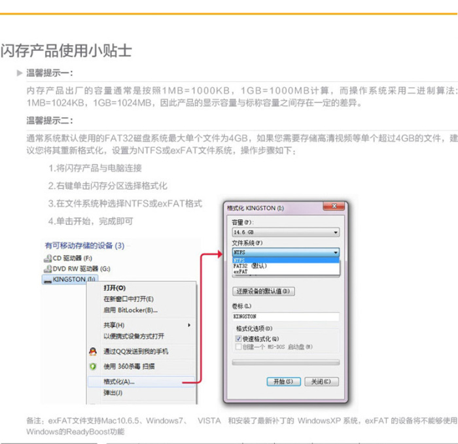Toggle the 快速格式化 quick format checkbox
Image resolution: width=458 pixels, height=444 pixels.
coord(238,339)
